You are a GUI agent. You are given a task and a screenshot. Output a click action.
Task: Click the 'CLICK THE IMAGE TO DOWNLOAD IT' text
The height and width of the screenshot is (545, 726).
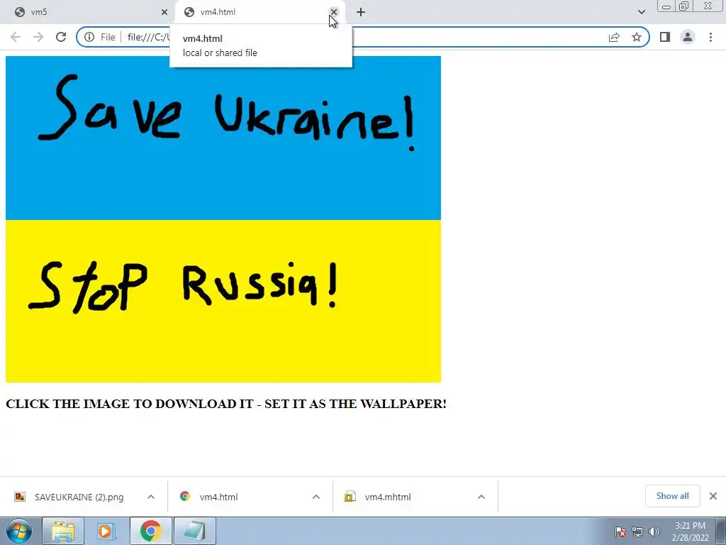coord(129,404)
